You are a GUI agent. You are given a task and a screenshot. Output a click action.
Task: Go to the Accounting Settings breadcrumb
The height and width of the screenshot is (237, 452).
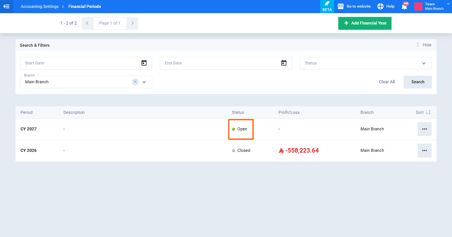[39, 6]
